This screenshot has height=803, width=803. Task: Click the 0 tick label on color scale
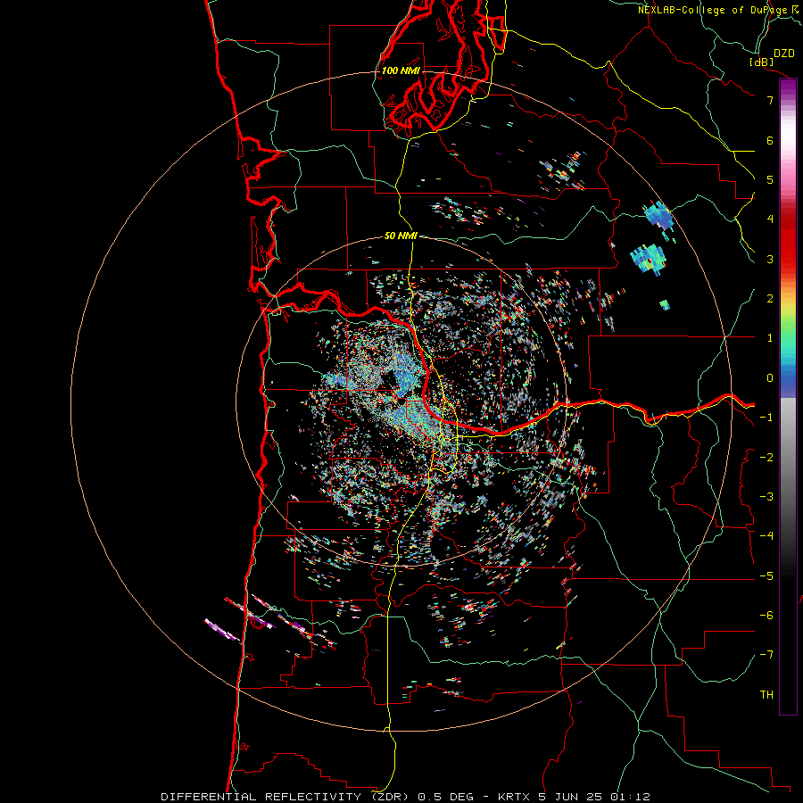(x=770, y=378)
